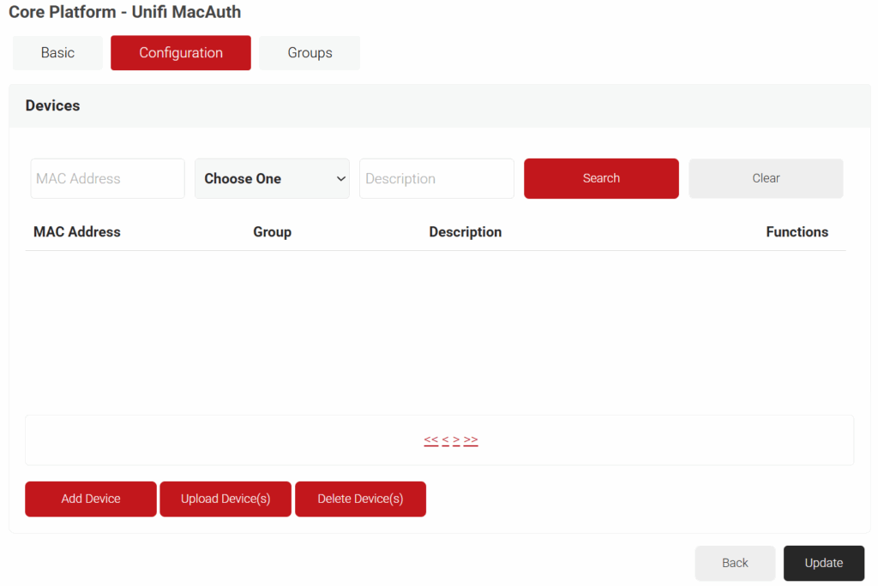Viewport: 878px width, 586px height.
Task: Clear the search filters
Action: point(765,178)
